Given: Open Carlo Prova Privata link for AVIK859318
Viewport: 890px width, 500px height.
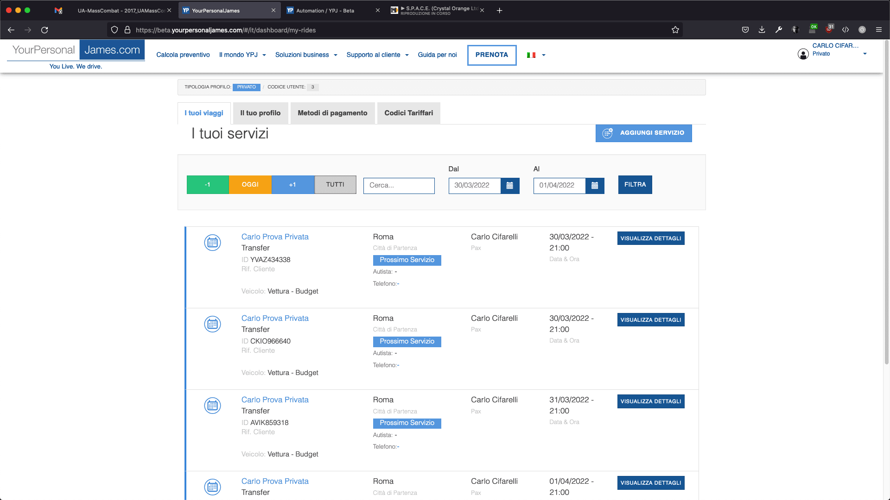Looking at the screenshot, I should coord(275,400).
